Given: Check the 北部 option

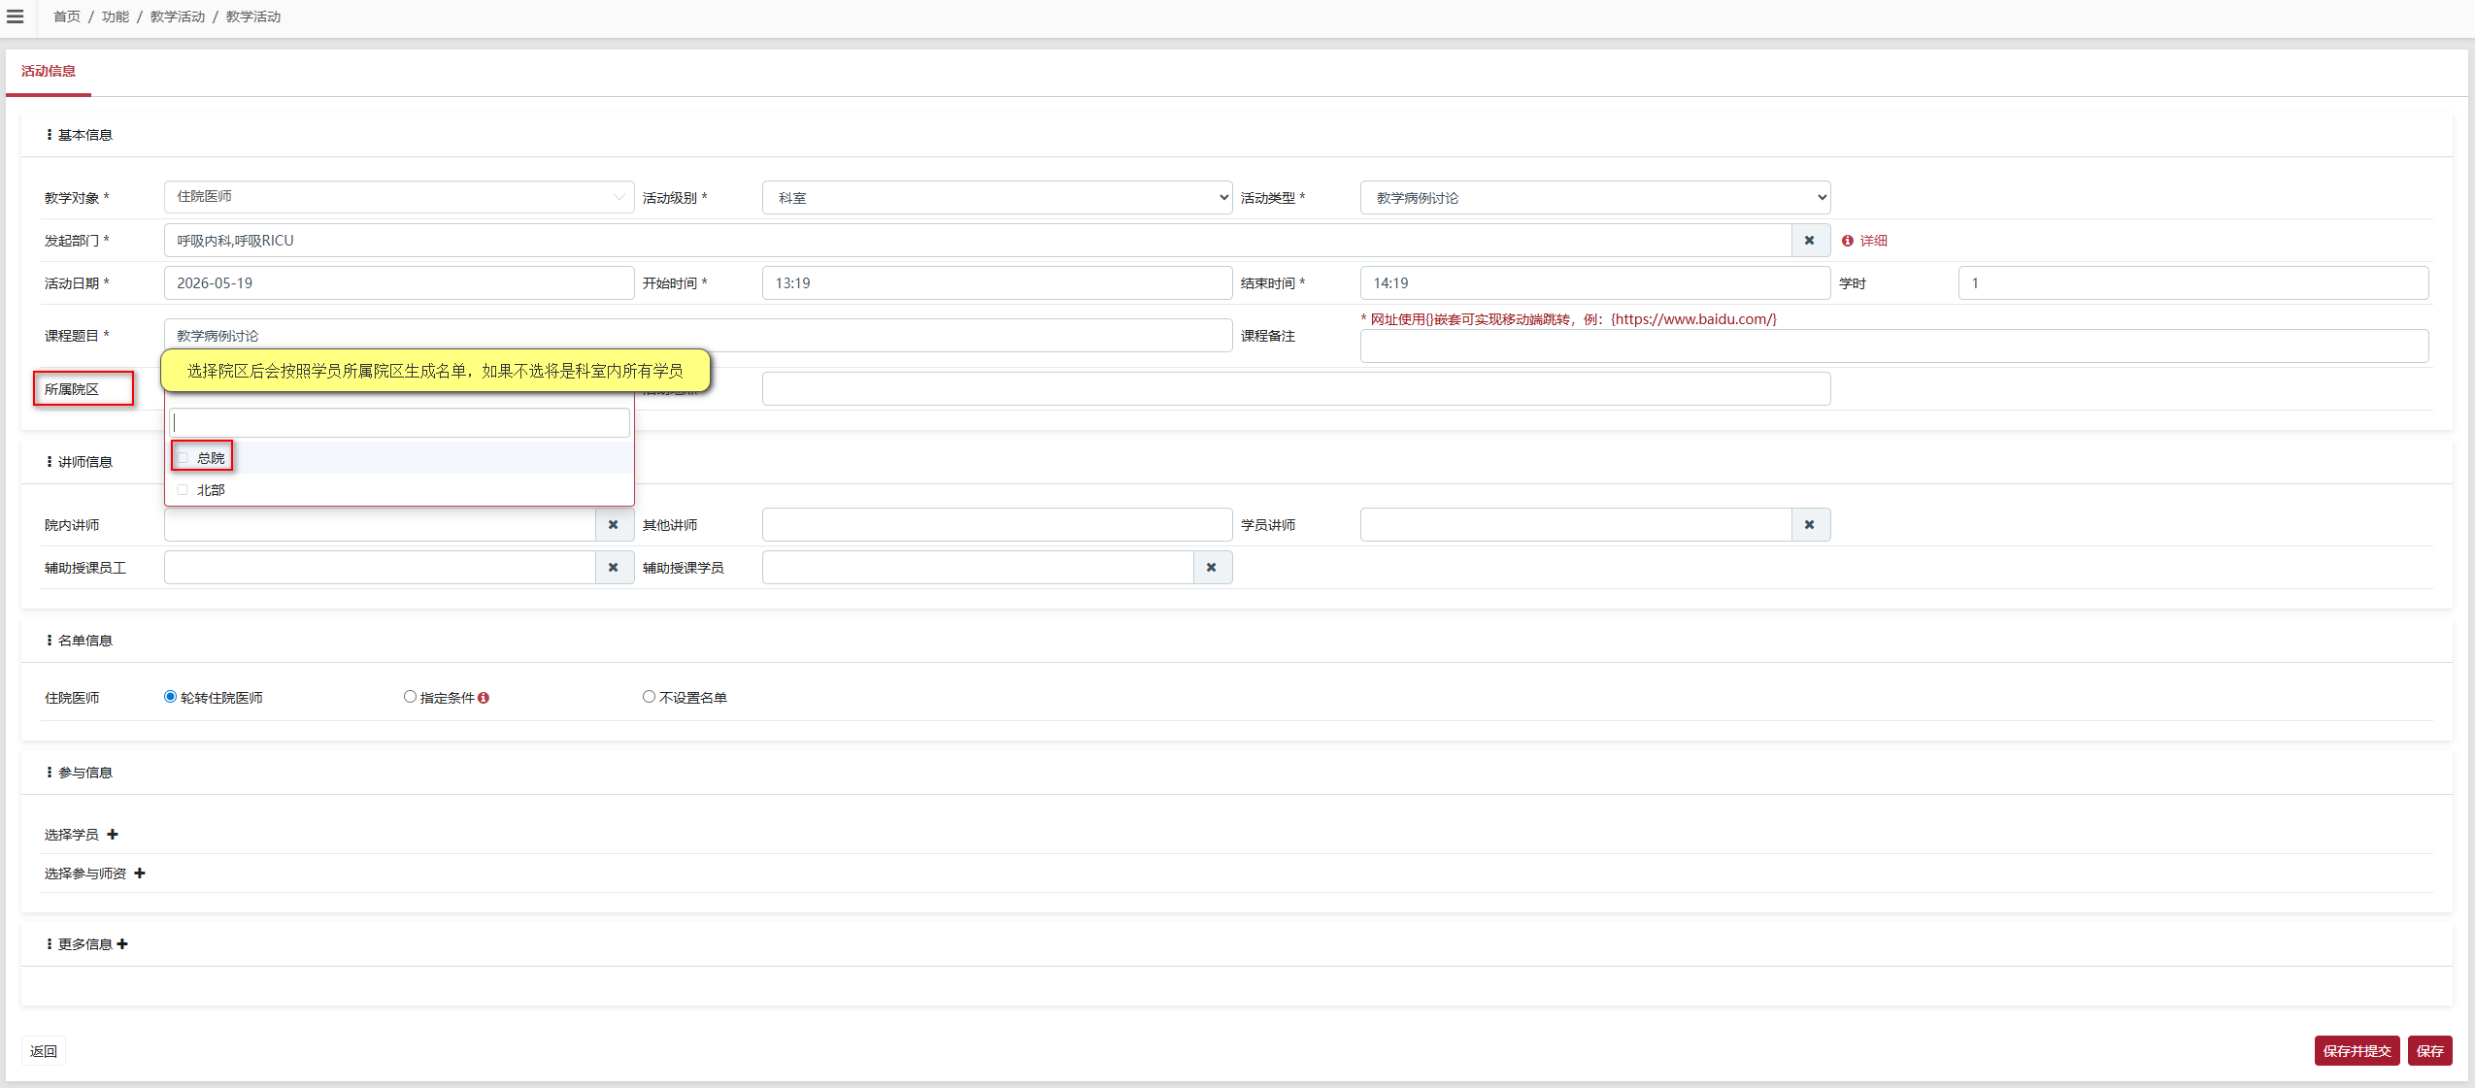Looking at the screenshot, I should (x=183, y=490).
